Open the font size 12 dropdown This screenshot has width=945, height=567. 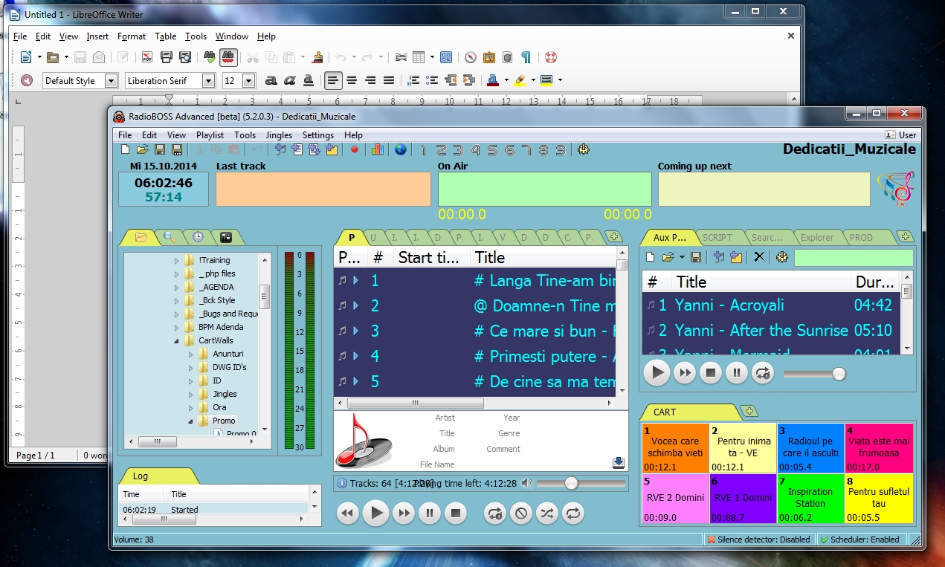pyautogui.click(x=249, y=80)
